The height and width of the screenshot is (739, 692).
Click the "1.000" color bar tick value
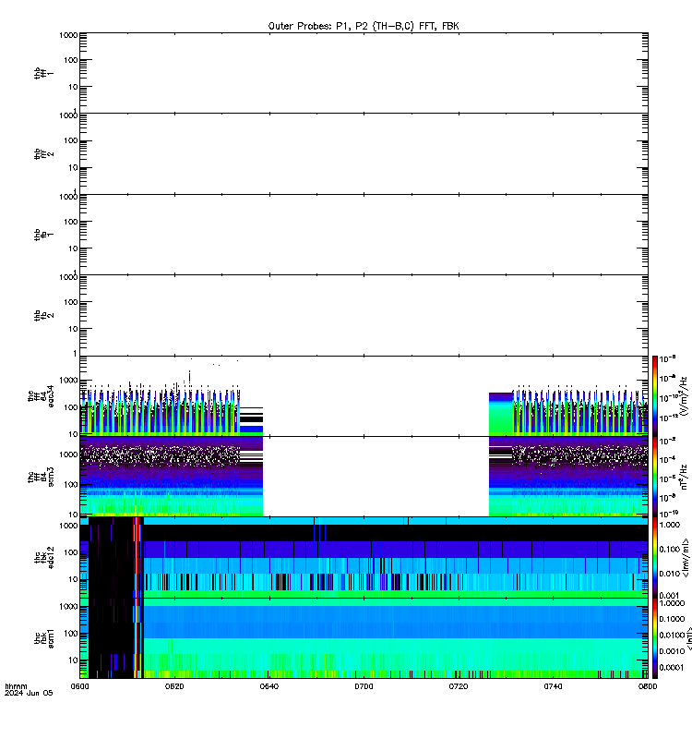coord(670,525)
